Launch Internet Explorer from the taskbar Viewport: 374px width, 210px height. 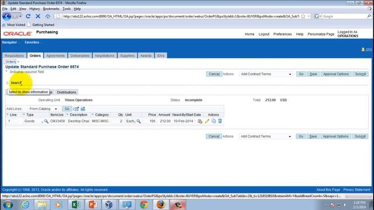(x=25, y=205)
